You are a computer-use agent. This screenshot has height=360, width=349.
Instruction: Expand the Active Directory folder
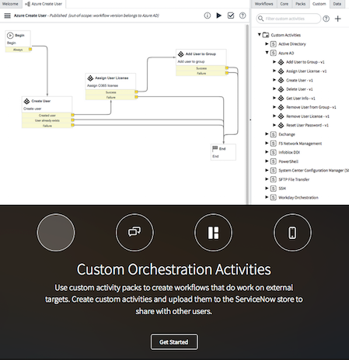(x=267, y=43)
